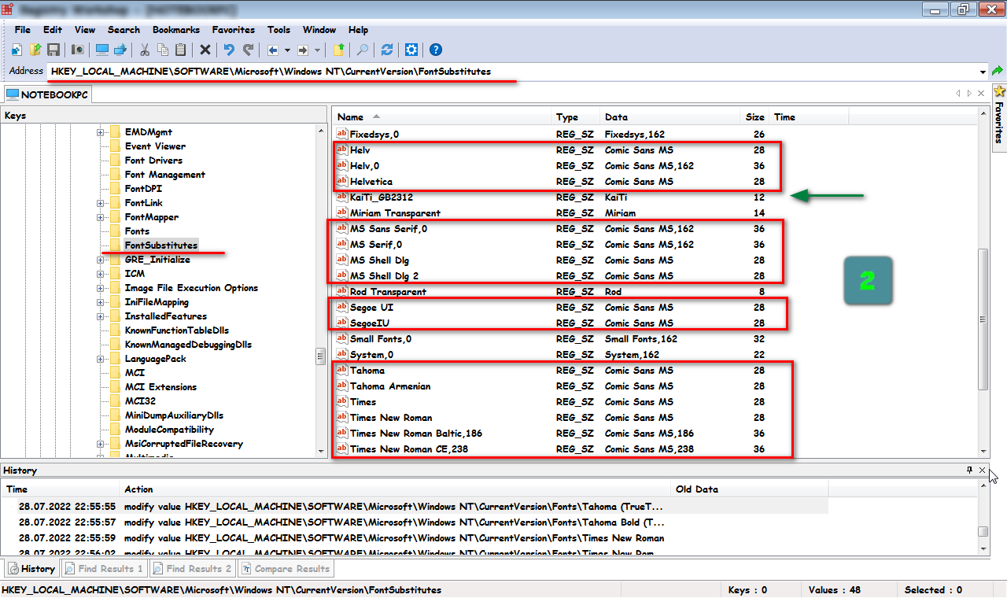This screenshot has width=1007, height=598.
Task: Click the connect remote registry icon
Action: pyautogui.click(x=120, y=50)
